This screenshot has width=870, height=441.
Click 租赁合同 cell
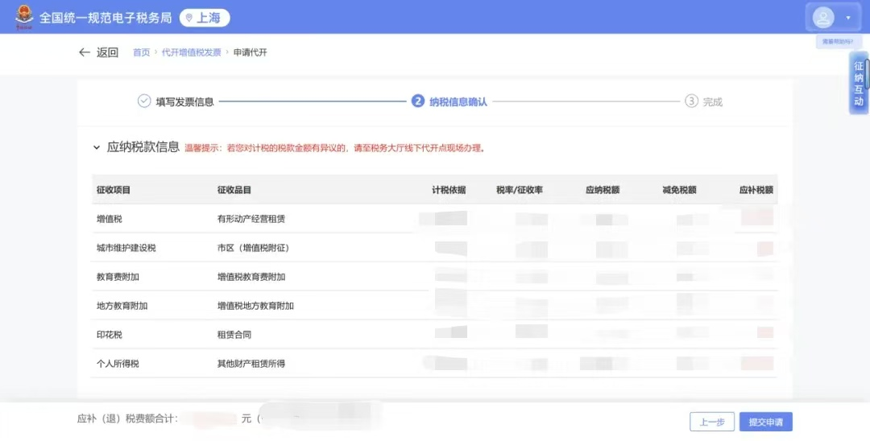234,335
